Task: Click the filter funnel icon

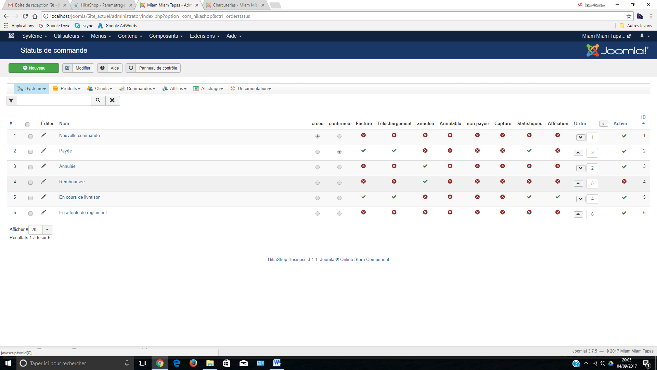Action: [11, 100]
